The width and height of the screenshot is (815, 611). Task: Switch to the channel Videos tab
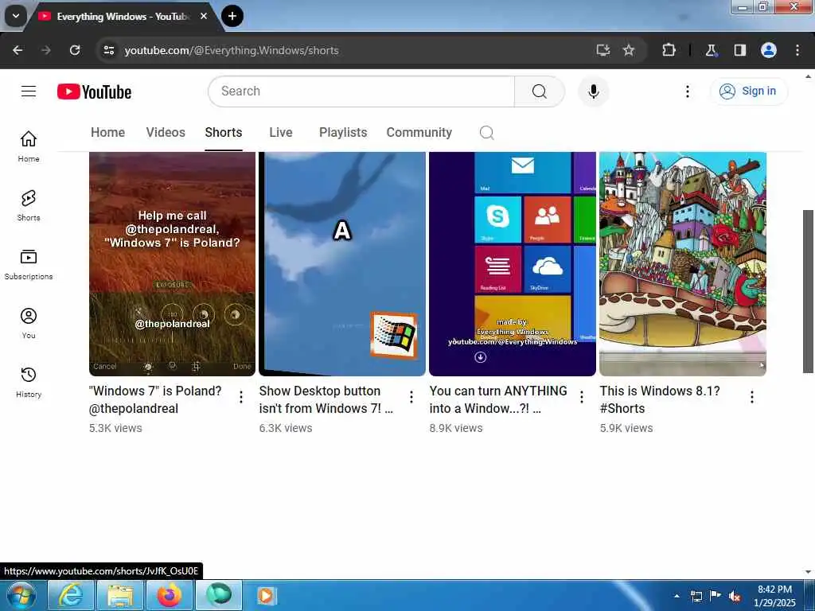(166, 133)
